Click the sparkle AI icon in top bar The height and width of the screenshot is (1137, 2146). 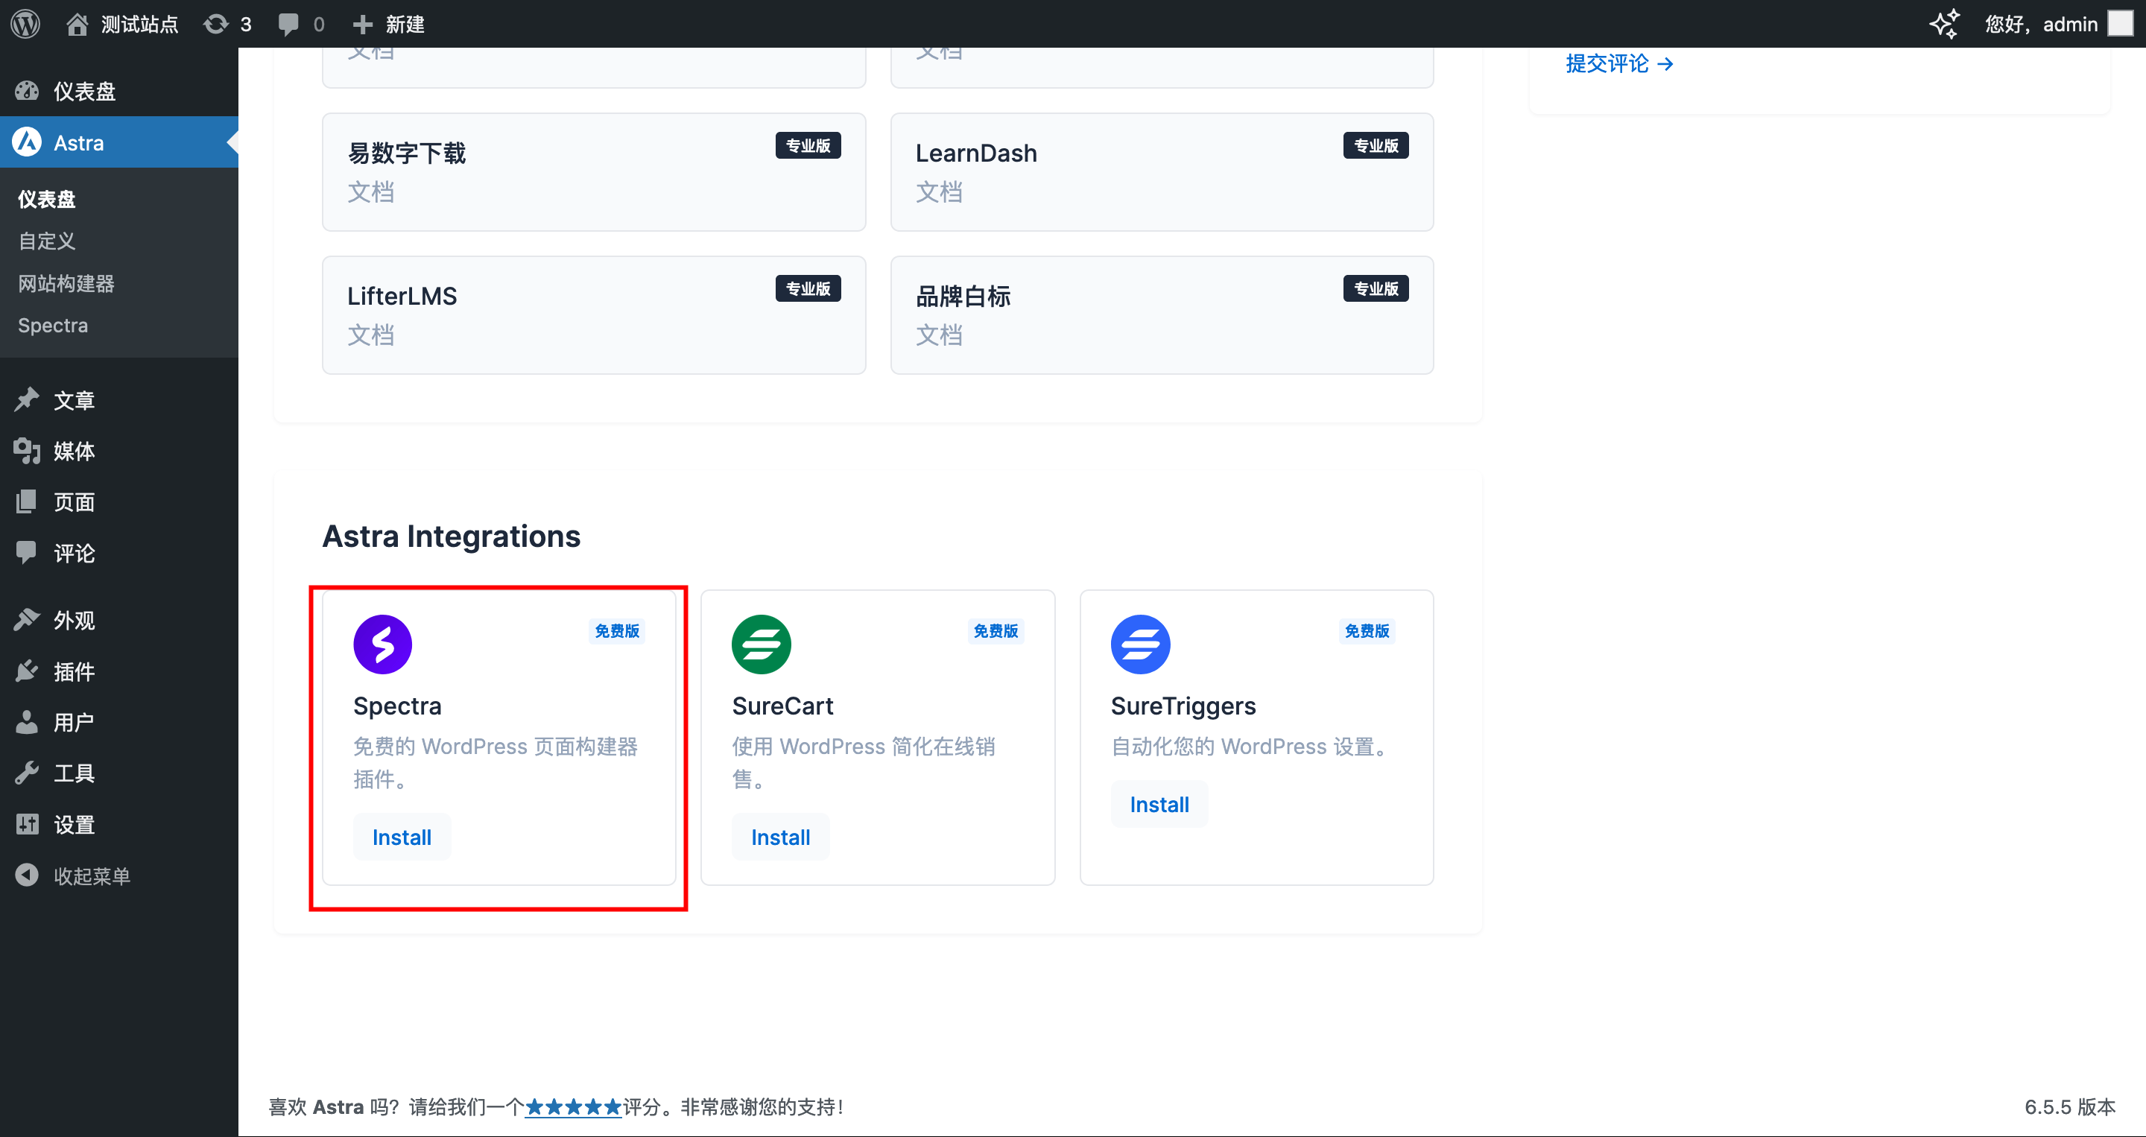tap(1944, 23)
